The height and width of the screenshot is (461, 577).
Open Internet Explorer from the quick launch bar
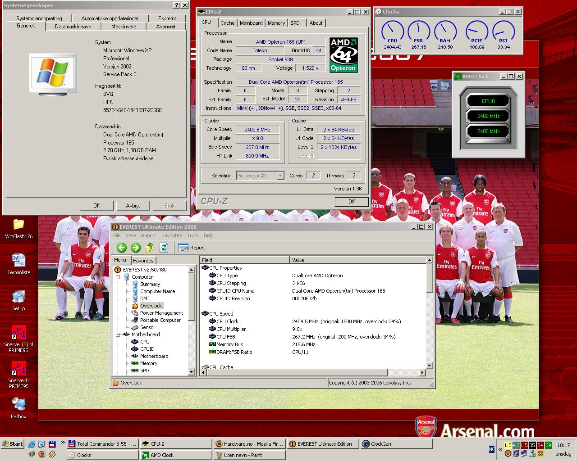click(x=32, y=444)
